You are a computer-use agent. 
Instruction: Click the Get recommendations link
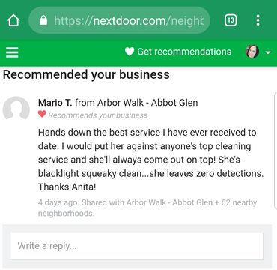tap(184, 52)
